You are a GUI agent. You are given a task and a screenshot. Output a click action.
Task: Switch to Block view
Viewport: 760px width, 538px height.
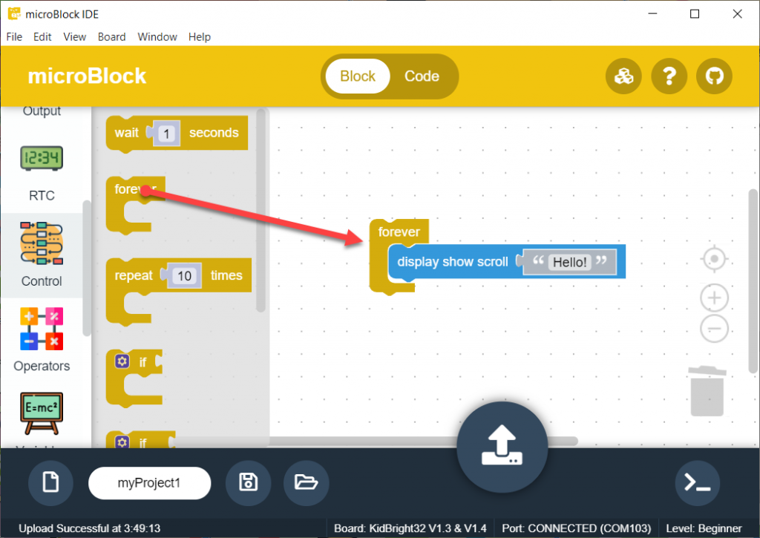click(358, 76)
